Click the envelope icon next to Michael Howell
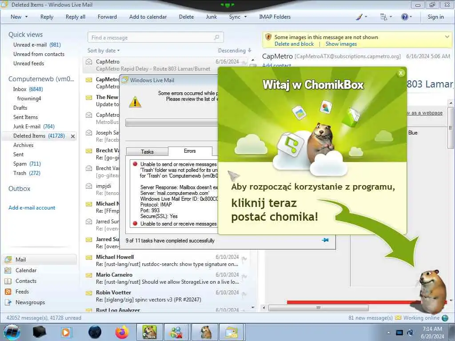 click(x=89, y=258)
